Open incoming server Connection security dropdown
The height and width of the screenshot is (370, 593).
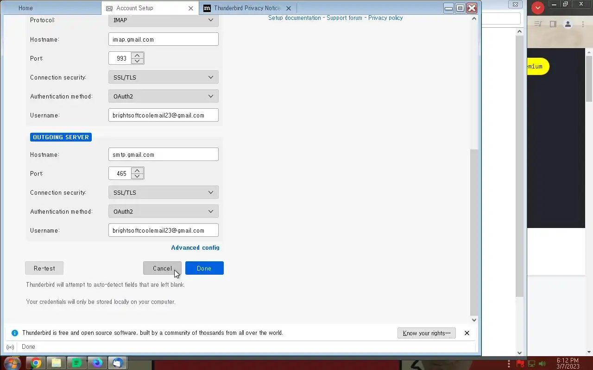(164, 77)
